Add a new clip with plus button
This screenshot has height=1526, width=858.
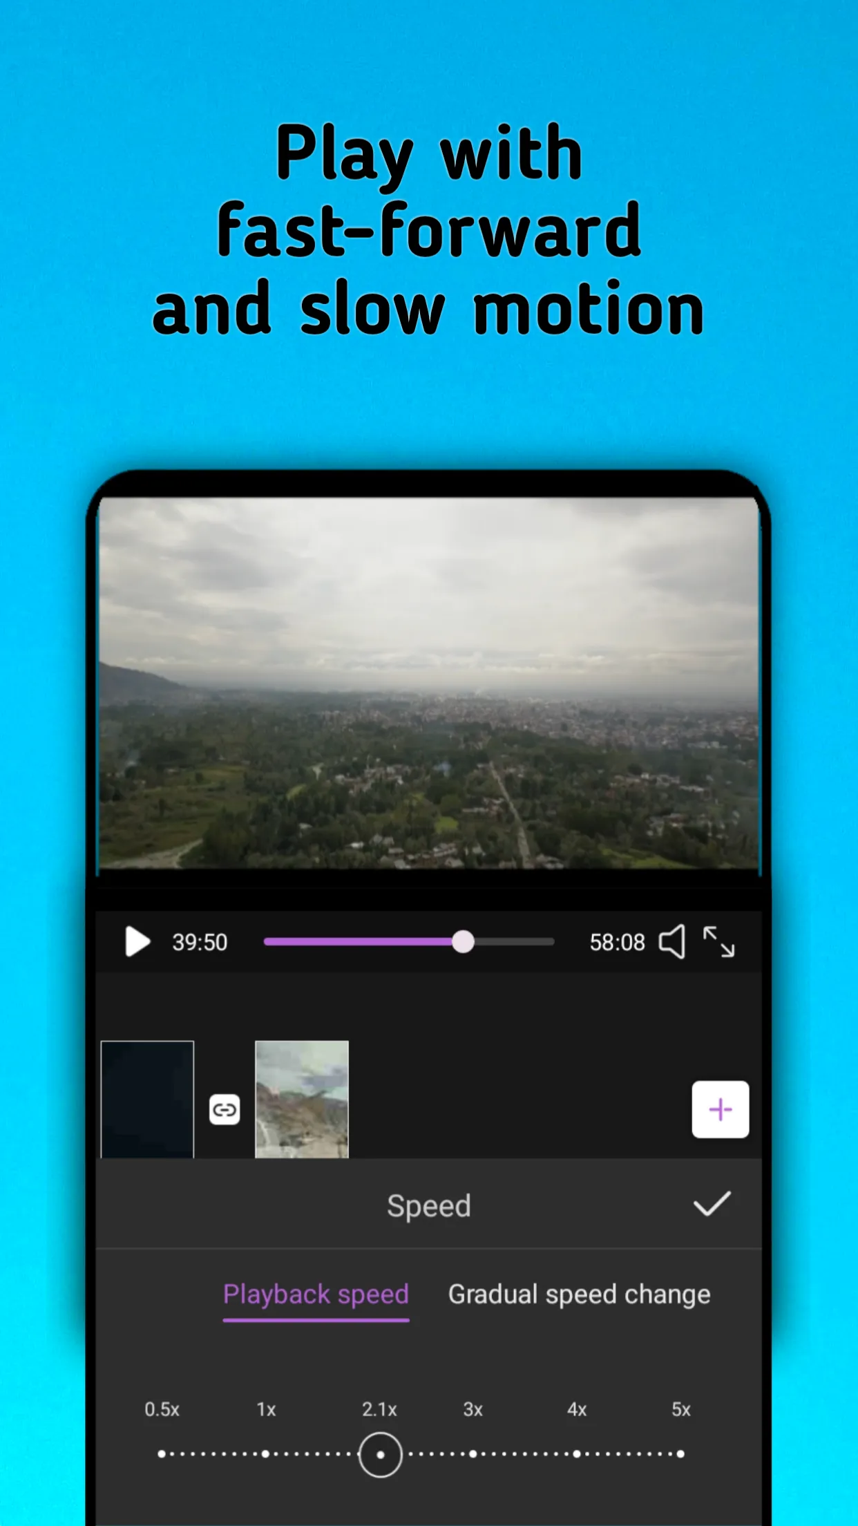pos(721,1109)
